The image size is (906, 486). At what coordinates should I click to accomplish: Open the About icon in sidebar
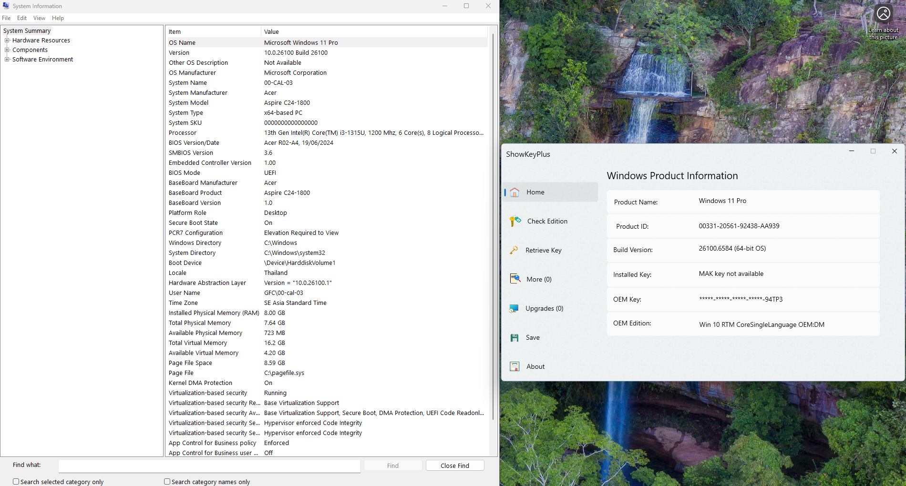point(515,366)
